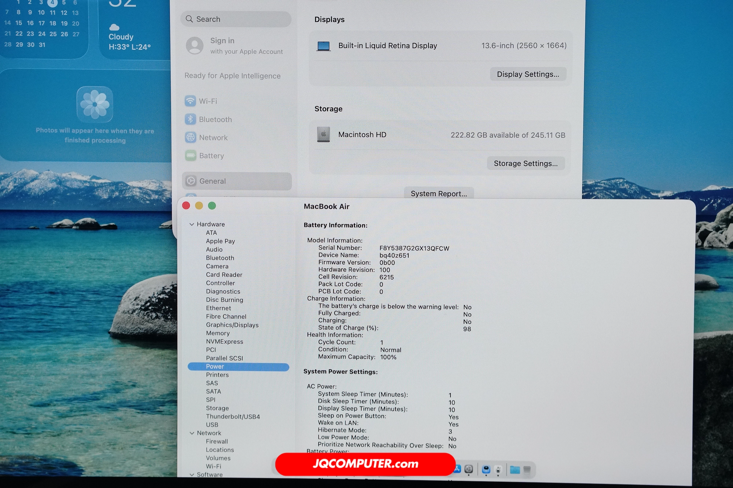Open Display Settings
Viewport: 733px width, 488px height.
[x=528, y=74]
